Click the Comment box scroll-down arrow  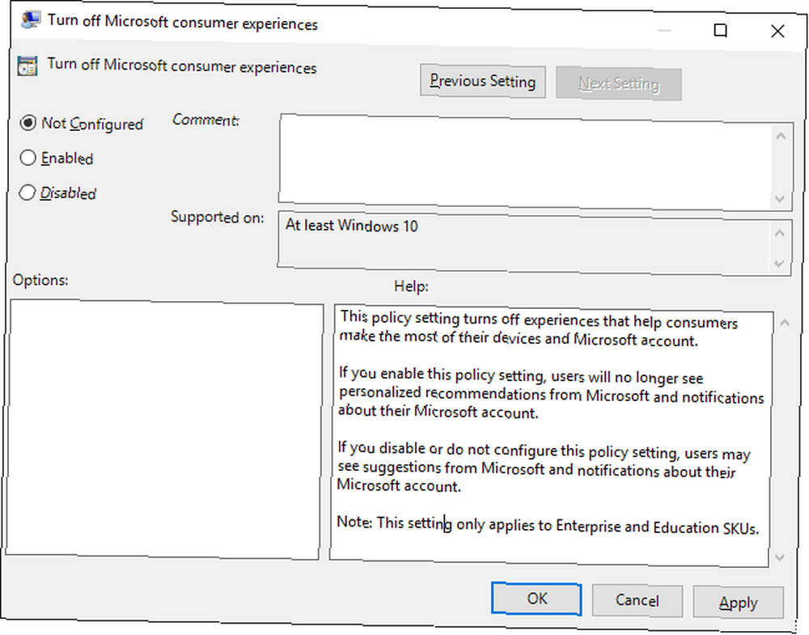coord(780,199)
